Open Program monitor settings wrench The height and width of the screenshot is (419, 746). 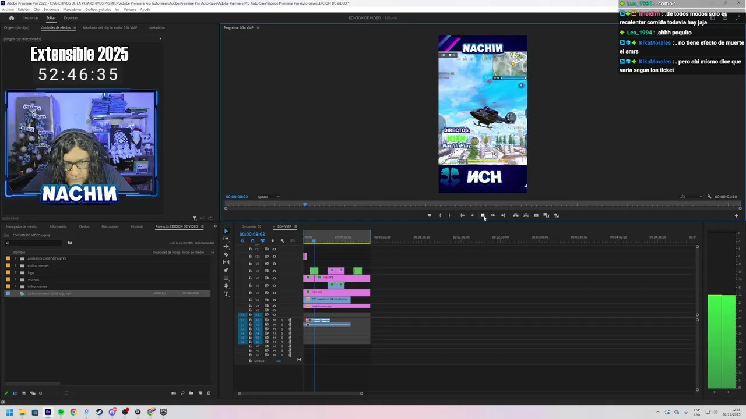[709, 197]
